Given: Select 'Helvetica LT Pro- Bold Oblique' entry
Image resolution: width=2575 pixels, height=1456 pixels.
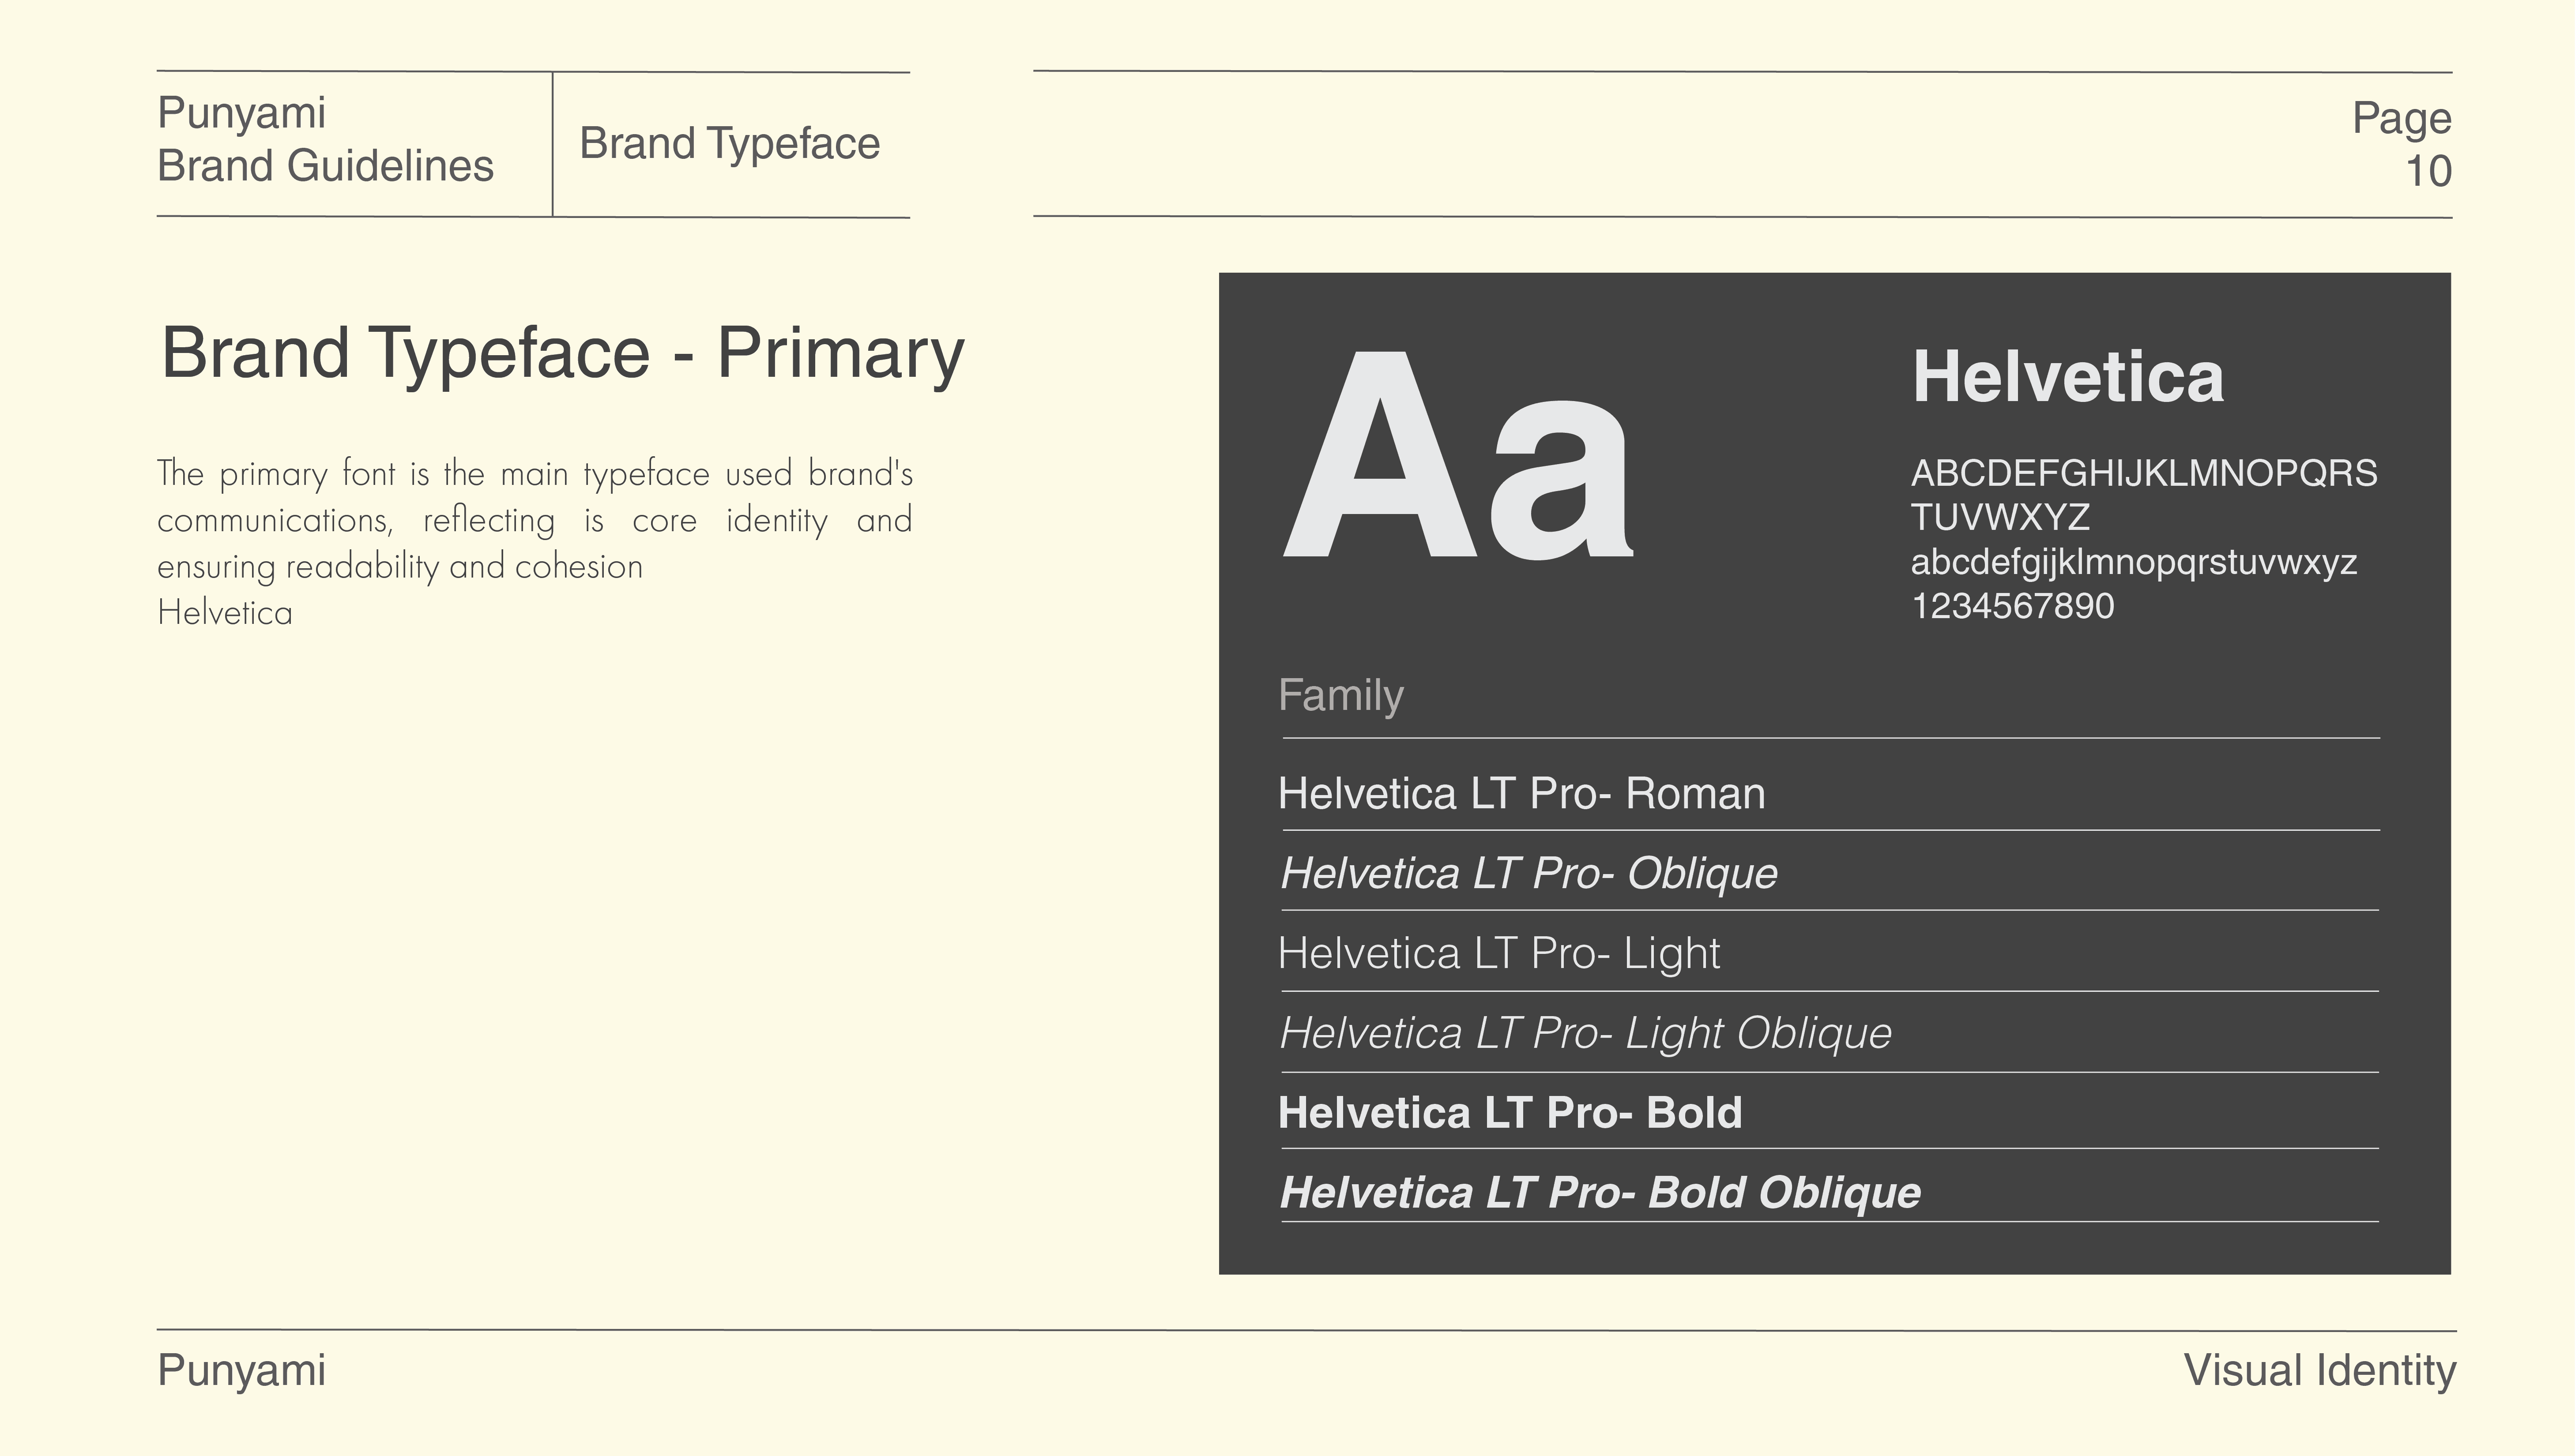Looking at the screenshot, I should coord(1600,1193).
